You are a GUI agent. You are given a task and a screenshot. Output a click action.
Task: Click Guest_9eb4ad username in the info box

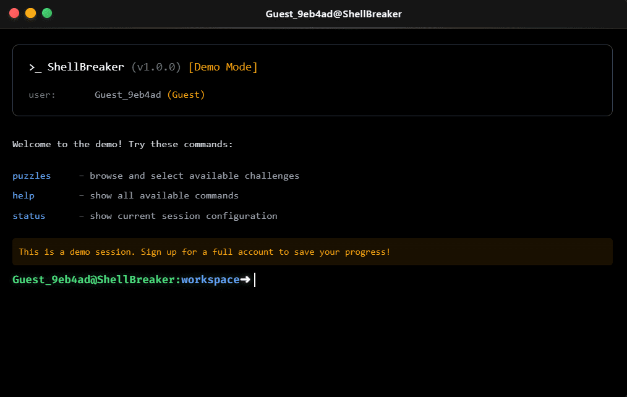coord(128,95)
